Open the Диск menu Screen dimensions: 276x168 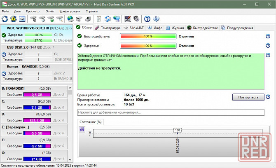pyautogui.click(x=17, y=11)
